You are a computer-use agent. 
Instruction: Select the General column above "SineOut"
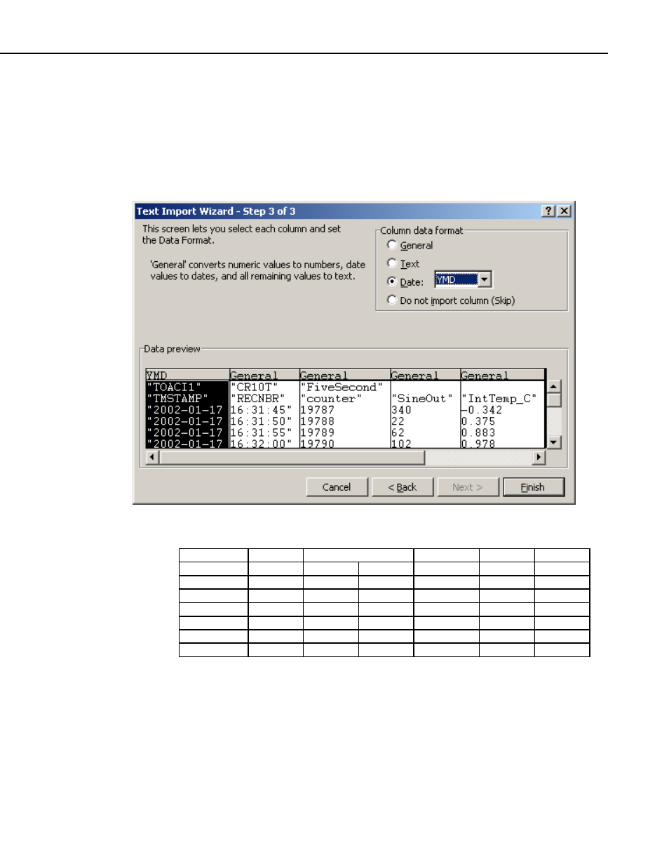pyautogui.click(x=425, y=376)
